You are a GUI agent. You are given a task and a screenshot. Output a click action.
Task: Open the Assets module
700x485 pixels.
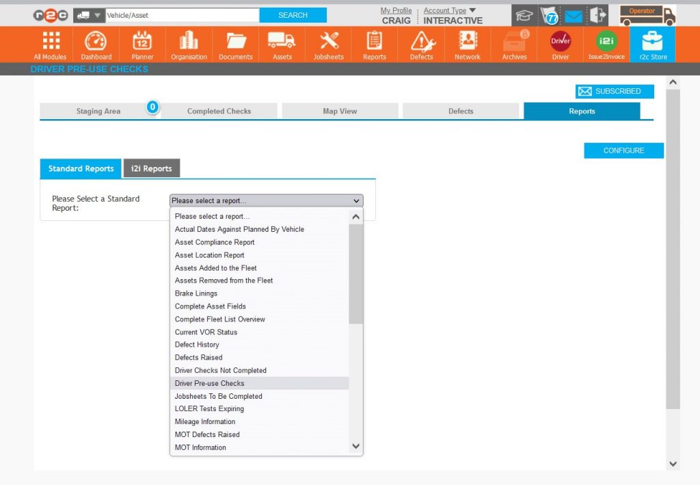point(282,43)
